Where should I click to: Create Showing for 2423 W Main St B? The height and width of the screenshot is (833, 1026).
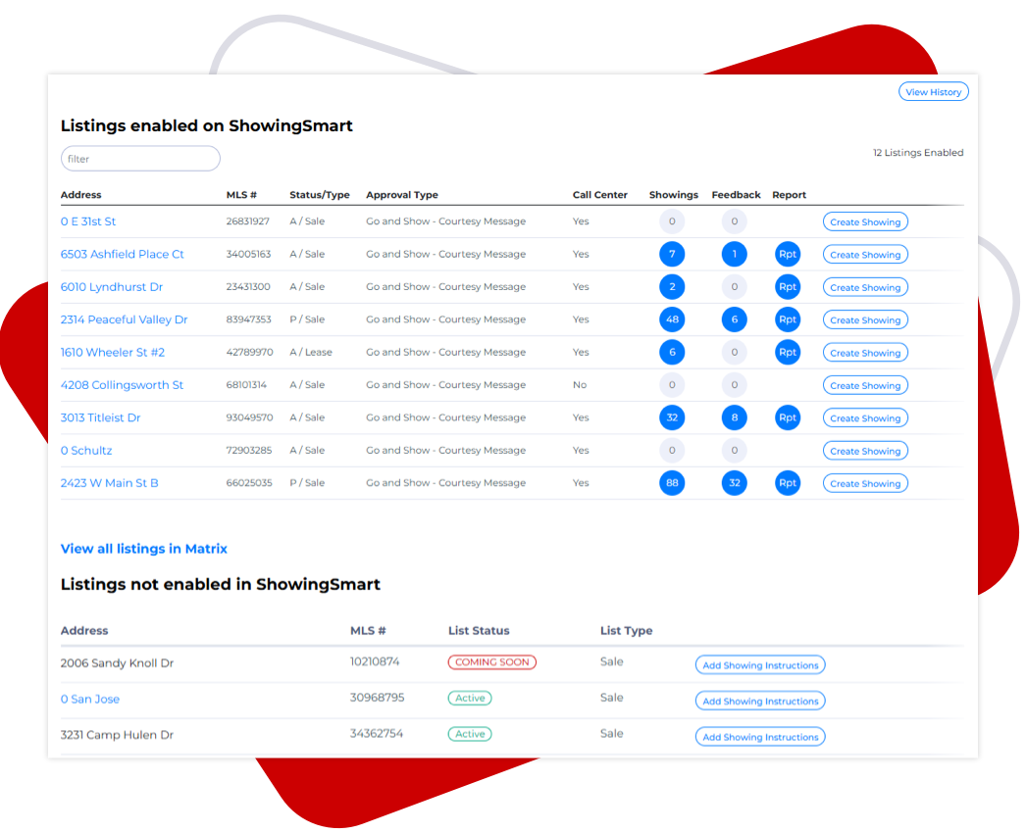[865, 484]
